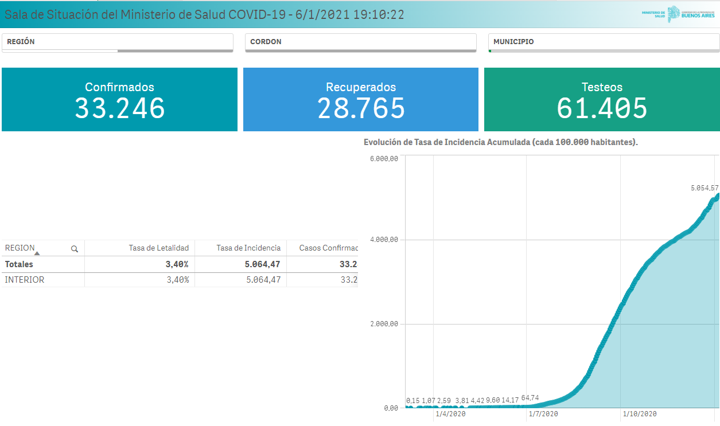Image resolution: width=720 pixels, height=426 pixels.
Task: Click the Casos Confirmados column header
Action: [328, 248]
